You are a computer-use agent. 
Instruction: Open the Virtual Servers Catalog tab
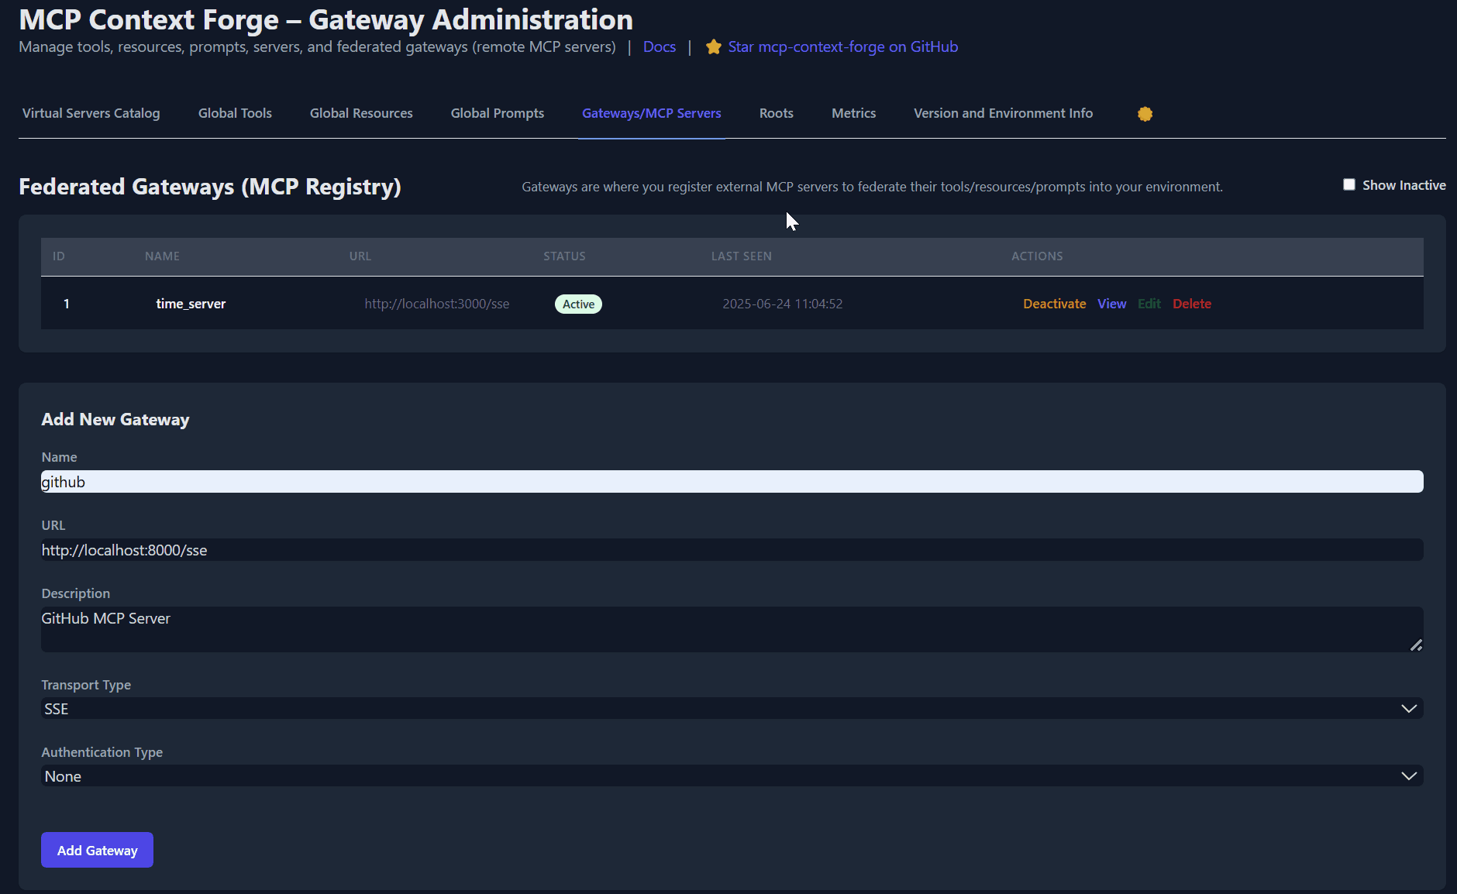[91, 113]
